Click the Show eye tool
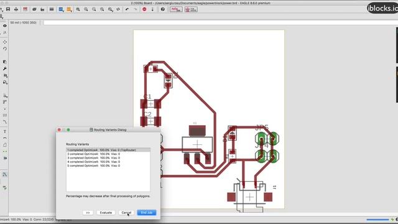This screenshot has height=224, width=398. coord(5,26)
